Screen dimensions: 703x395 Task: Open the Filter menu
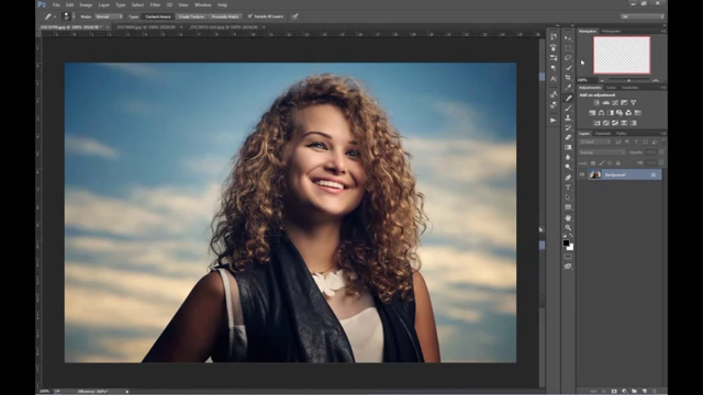pyautogui.click(x=155, y=4)
